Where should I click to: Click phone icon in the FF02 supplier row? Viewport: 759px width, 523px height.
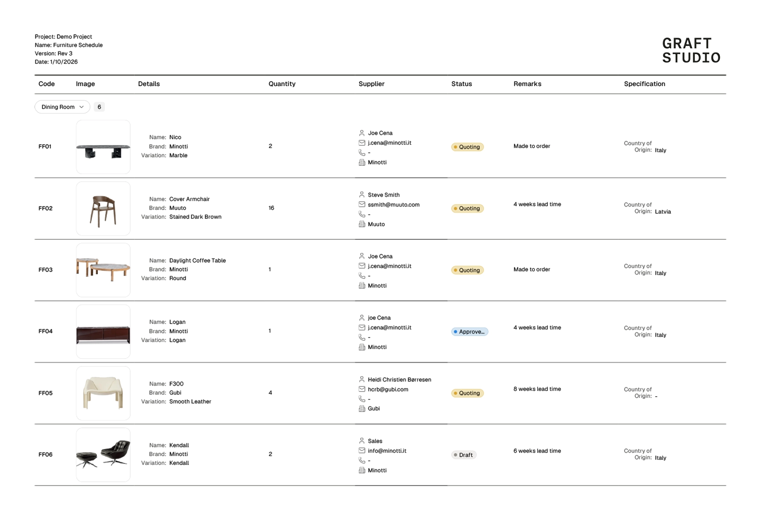tap(362, 214)
